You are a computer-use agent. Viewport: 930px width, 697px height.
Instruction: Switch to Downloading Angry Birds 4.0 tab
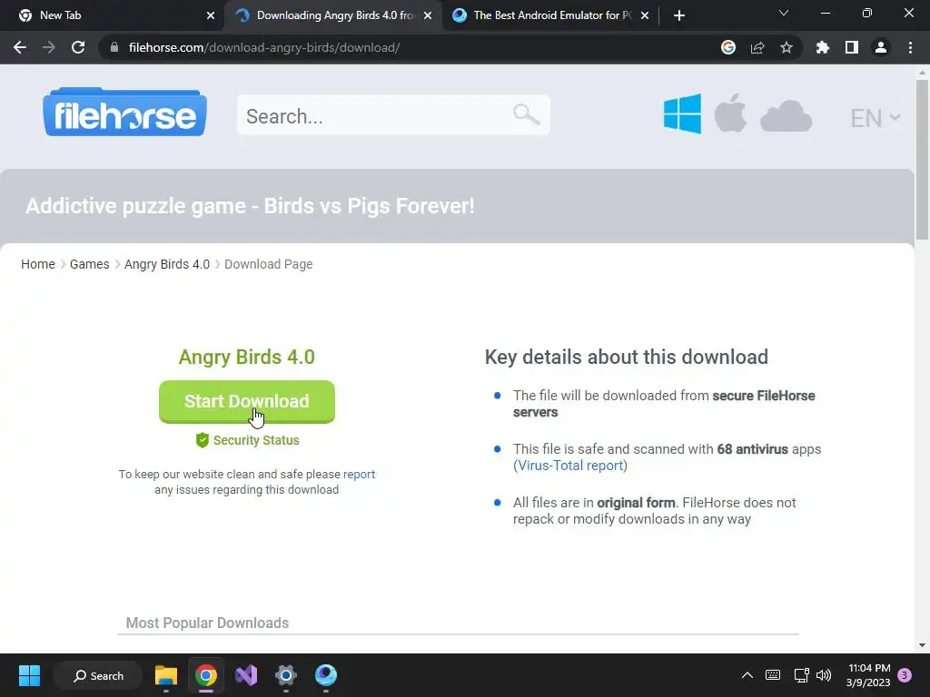[334, 15]
